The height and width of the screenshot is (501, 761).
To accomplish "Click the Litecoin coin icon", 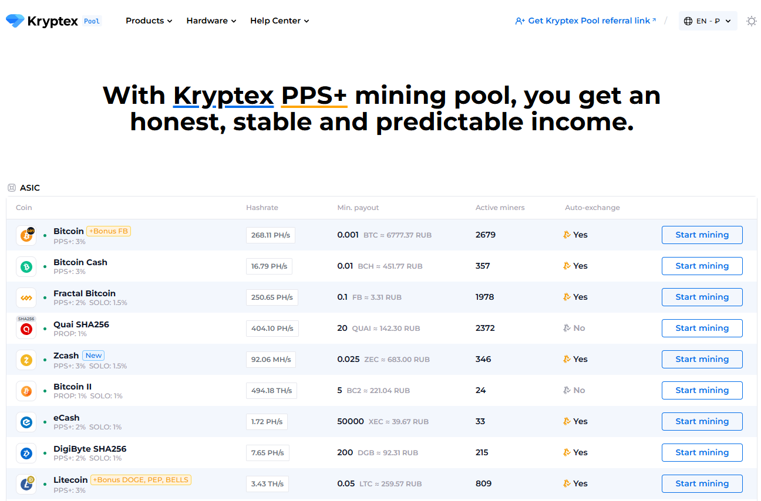I will 26,484.
